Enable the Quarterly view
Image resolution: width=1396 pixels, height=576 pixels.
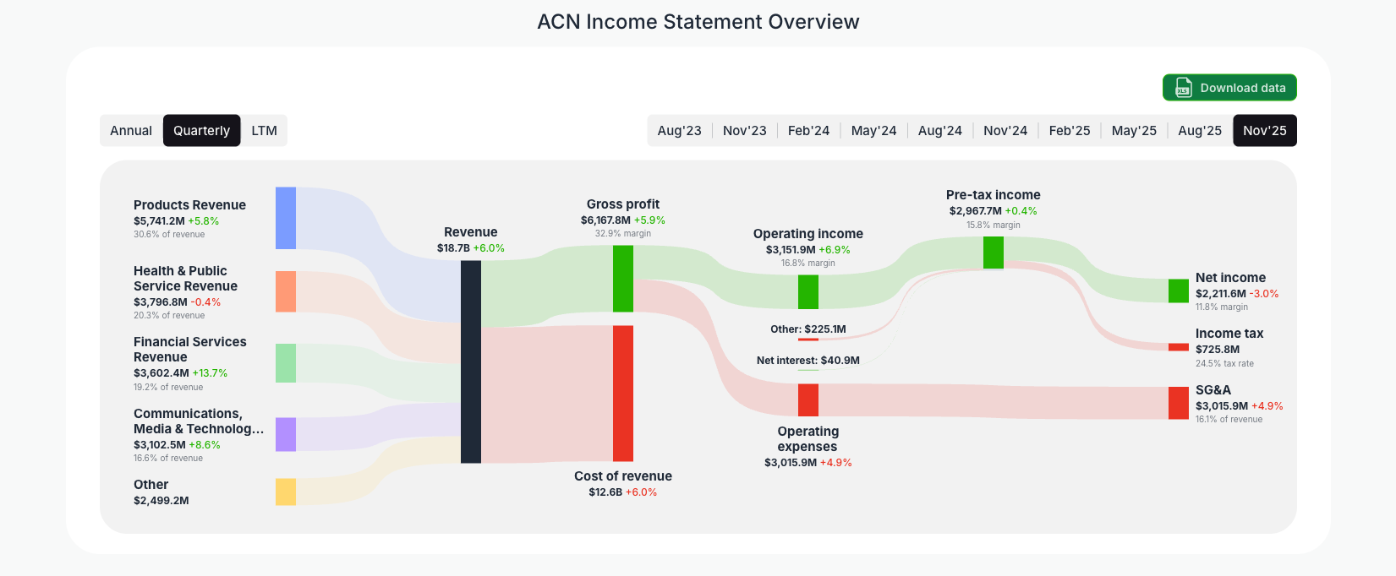(201, 130)
